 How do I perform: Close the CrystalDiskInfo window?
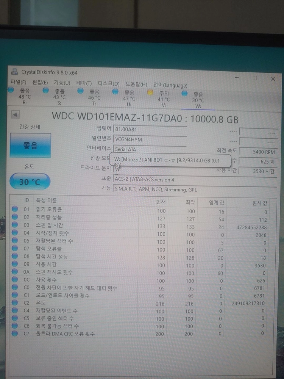(x=273, y=79)
